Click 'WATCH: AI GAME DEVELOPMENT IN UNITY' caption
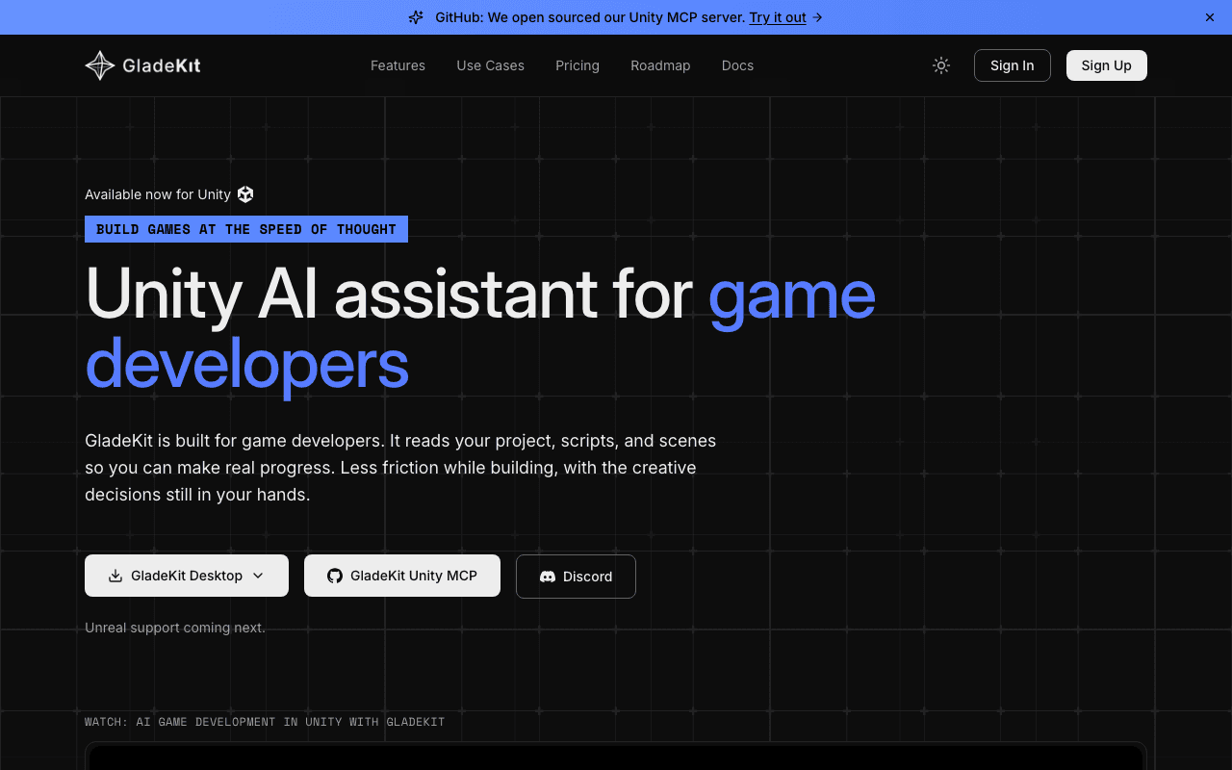 [265, 722]
